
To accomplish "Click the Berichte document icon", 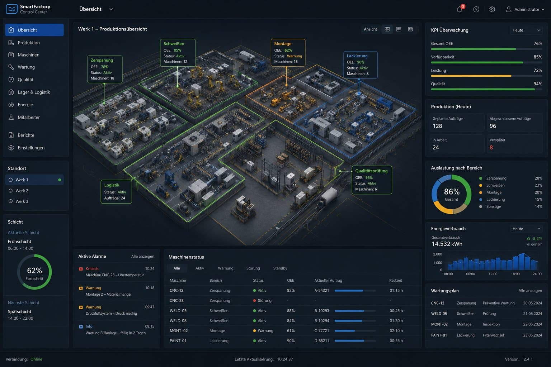I will tap(11, 135).
